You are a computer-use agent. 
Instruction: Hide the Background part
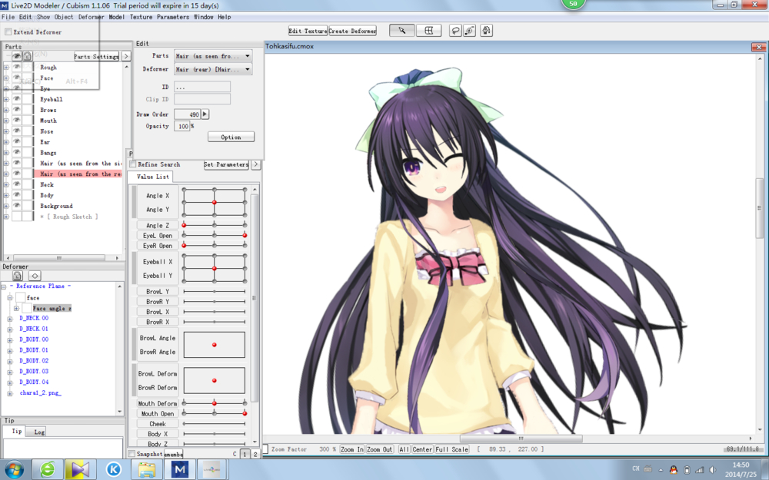pyautogui.click(x=17, y=206)
